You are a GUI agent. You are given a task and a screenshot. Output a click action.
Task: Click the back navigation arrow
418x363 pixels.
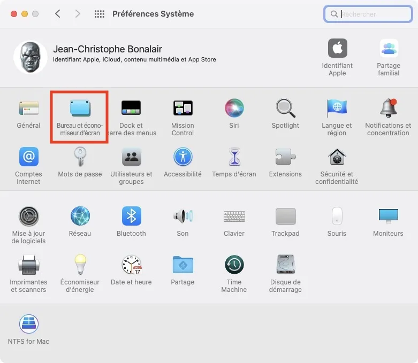click(58, 13)
